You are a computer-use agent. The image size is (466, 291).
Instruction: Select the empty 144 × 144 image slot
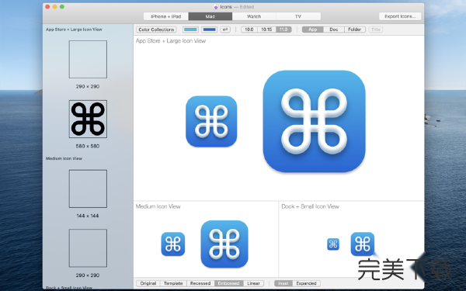88,189
